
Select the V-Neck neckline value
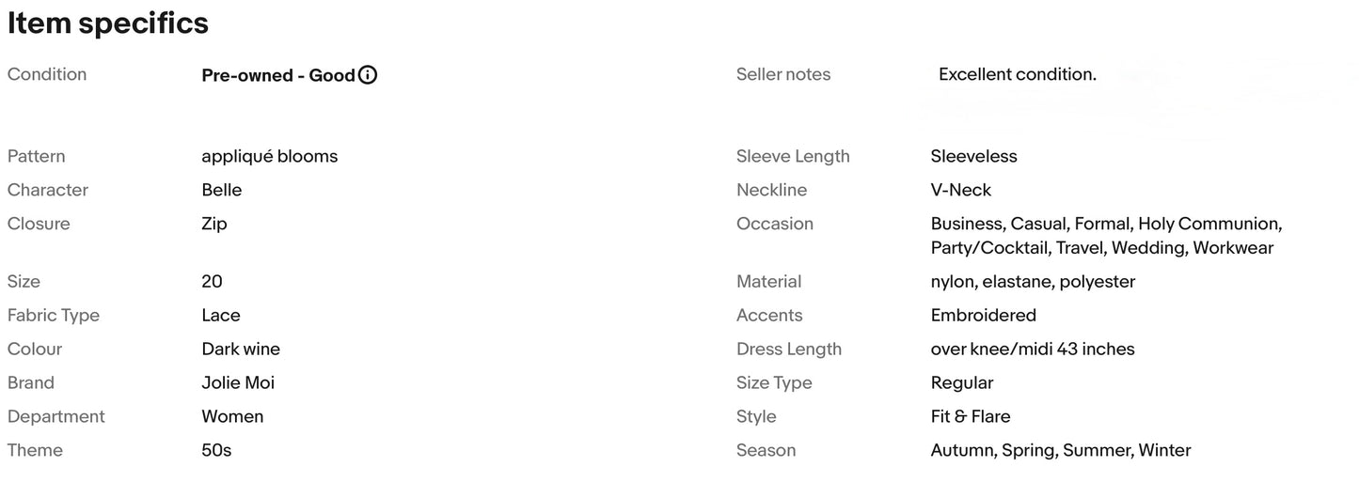961,190
